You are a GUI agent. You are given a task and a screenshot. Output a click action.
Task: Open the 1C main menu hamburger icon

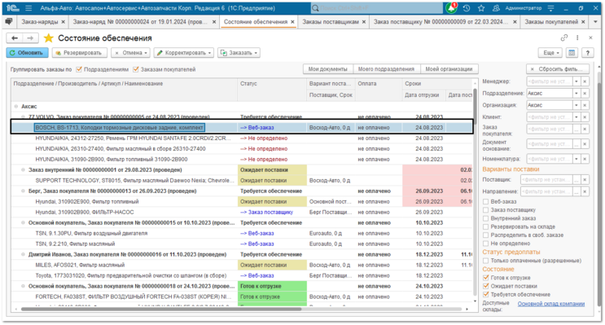click(28, 8)
